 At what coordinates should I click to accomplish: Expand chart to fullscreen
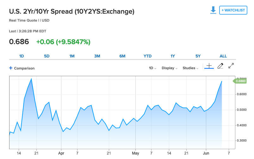[x=231, y=66]
